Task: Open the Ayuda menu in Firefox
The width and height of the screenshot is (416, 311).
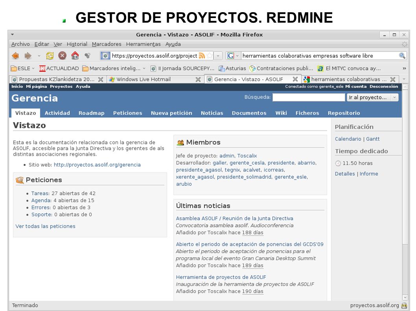Action: (173, 44)
